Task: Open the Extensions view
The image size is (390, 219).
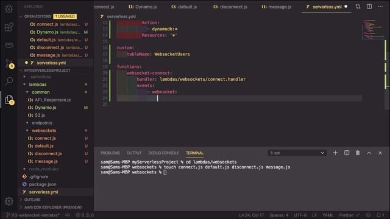Action: (9, 27)
